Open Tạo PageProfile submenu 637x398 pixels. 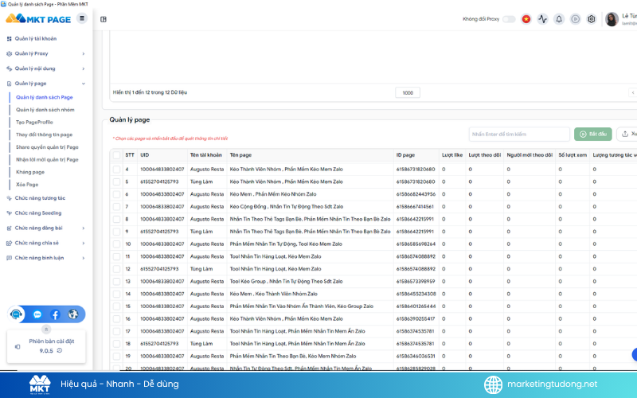coord(34,123)
